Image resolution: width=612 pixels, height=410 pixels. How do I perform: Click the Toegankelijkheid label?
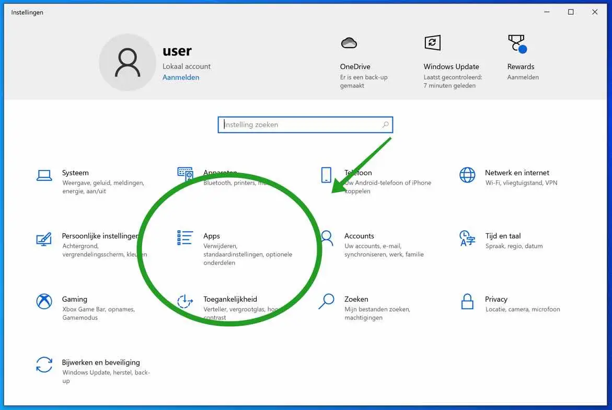[230, 299]
